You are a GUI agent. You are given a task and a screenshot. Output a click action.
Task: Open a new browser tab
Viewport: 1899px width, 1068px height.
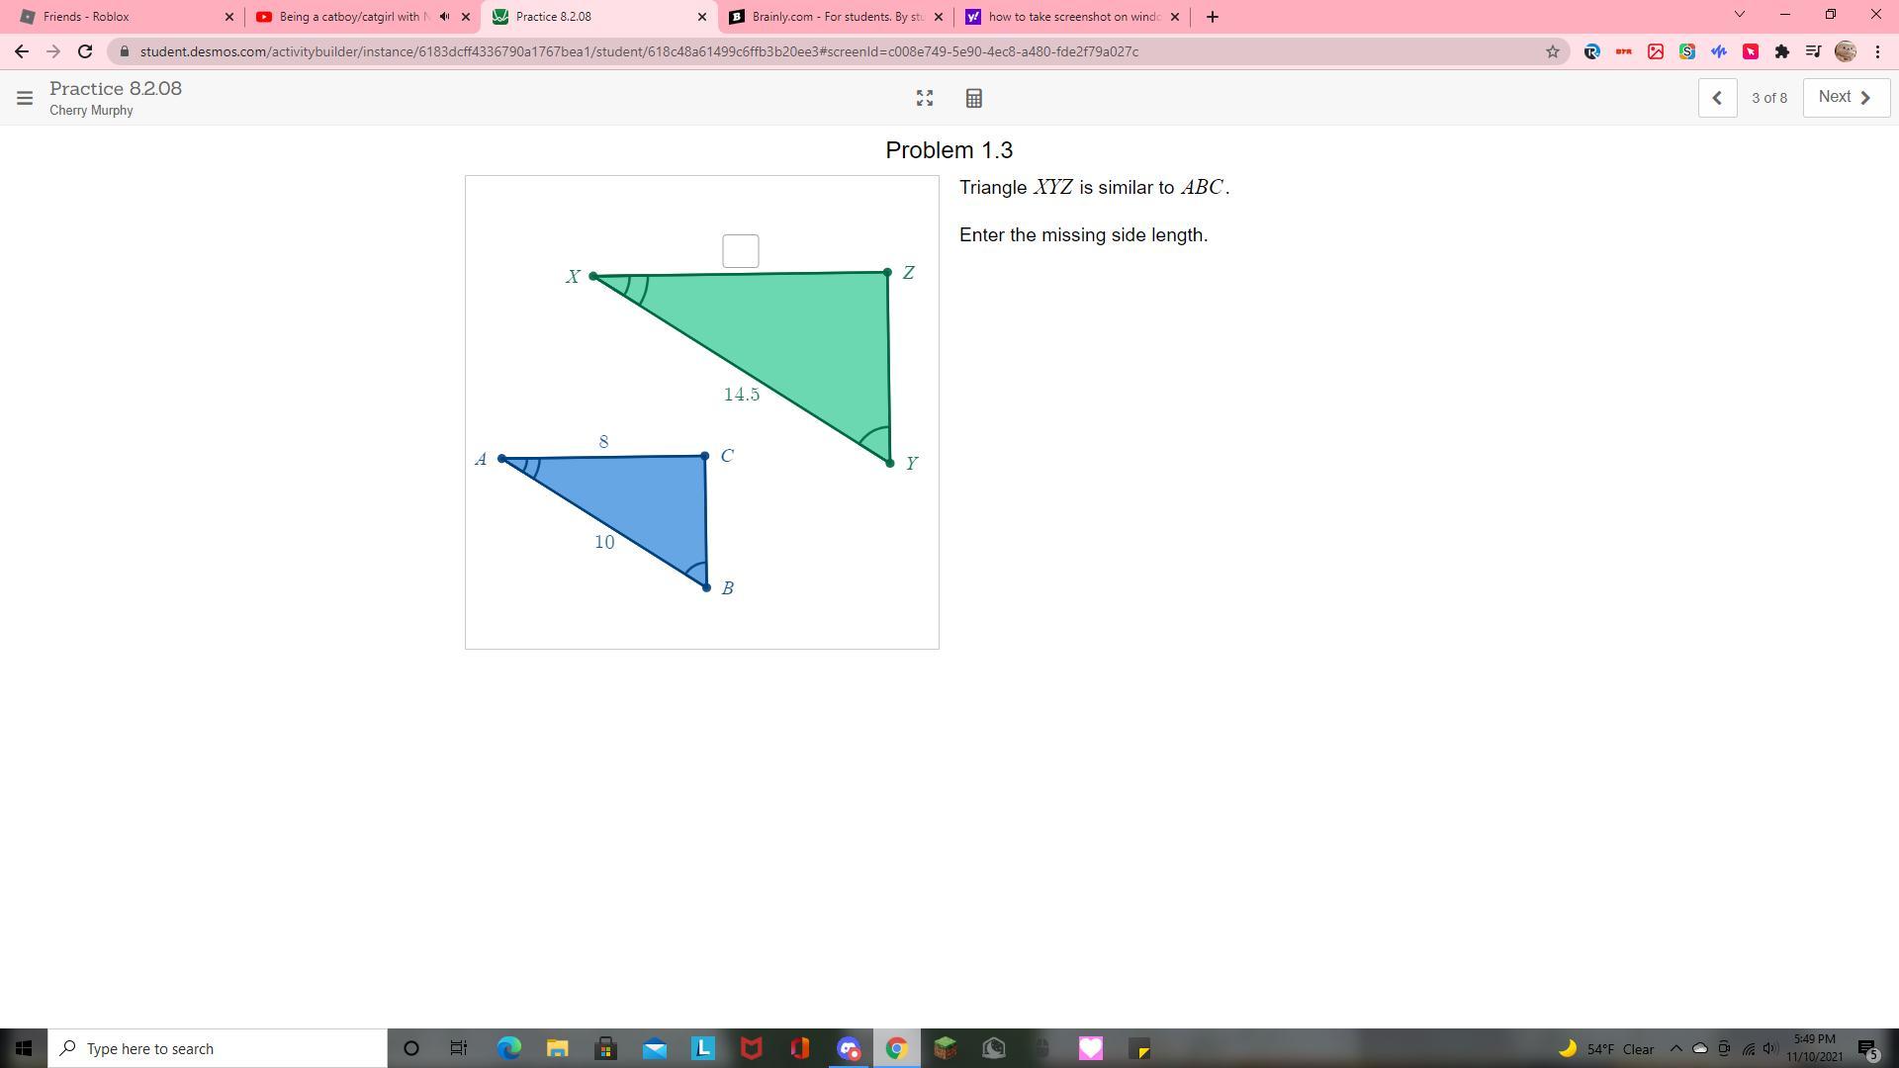[x=1213, y=17]
